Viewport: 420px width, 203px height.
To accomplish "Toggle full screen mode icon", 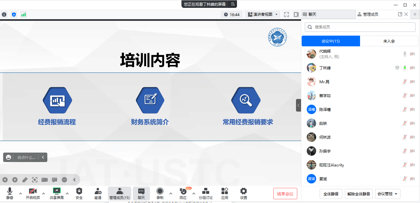I will 287,14.
